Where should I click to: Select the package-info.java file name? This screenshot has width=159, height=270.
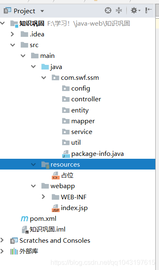tap(97, 154)
